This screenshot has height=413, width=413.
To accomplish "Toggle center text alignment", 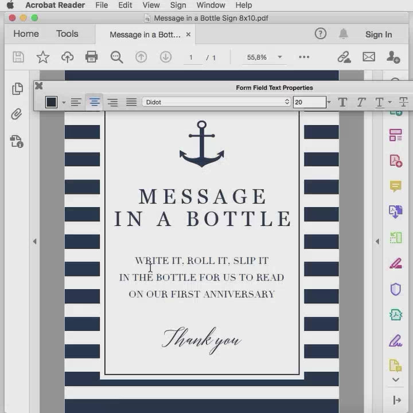I will (94, 102).
